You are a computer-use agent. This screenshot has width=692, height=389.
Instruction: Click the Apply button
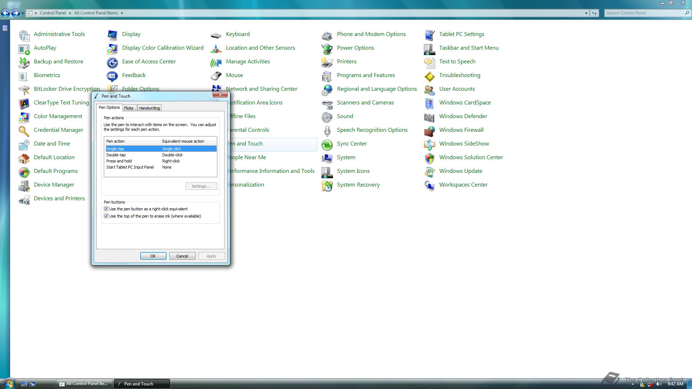[212, 256]
